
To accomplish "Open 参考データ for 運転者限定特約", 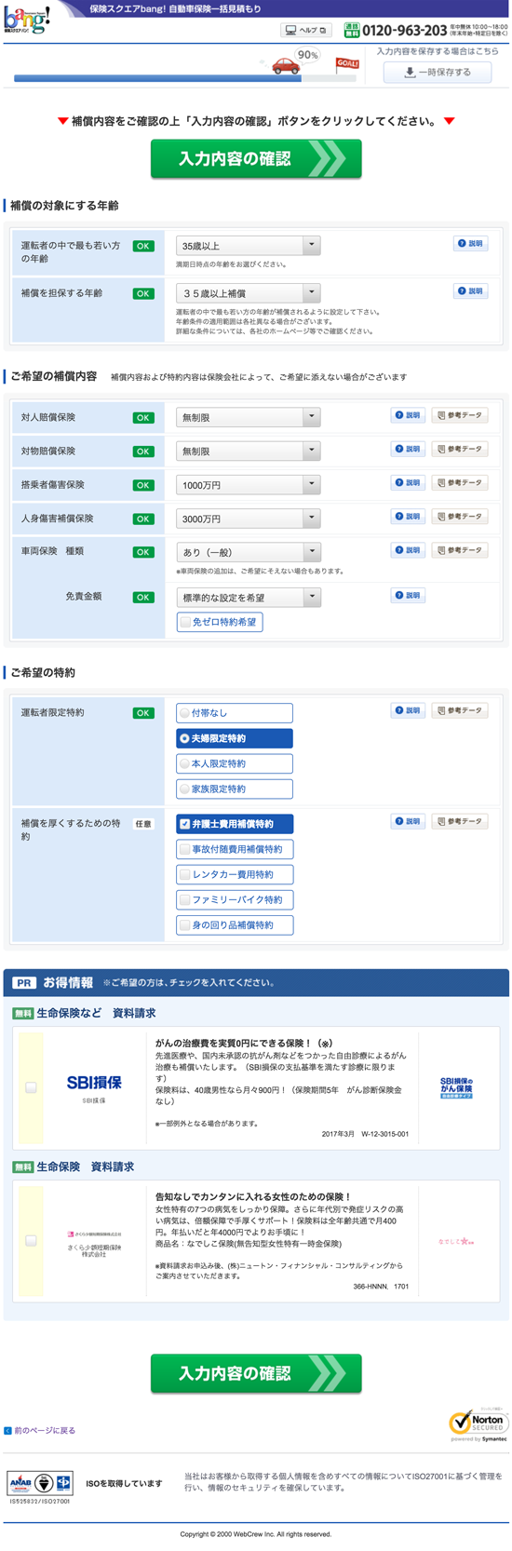I will [460, 710].
